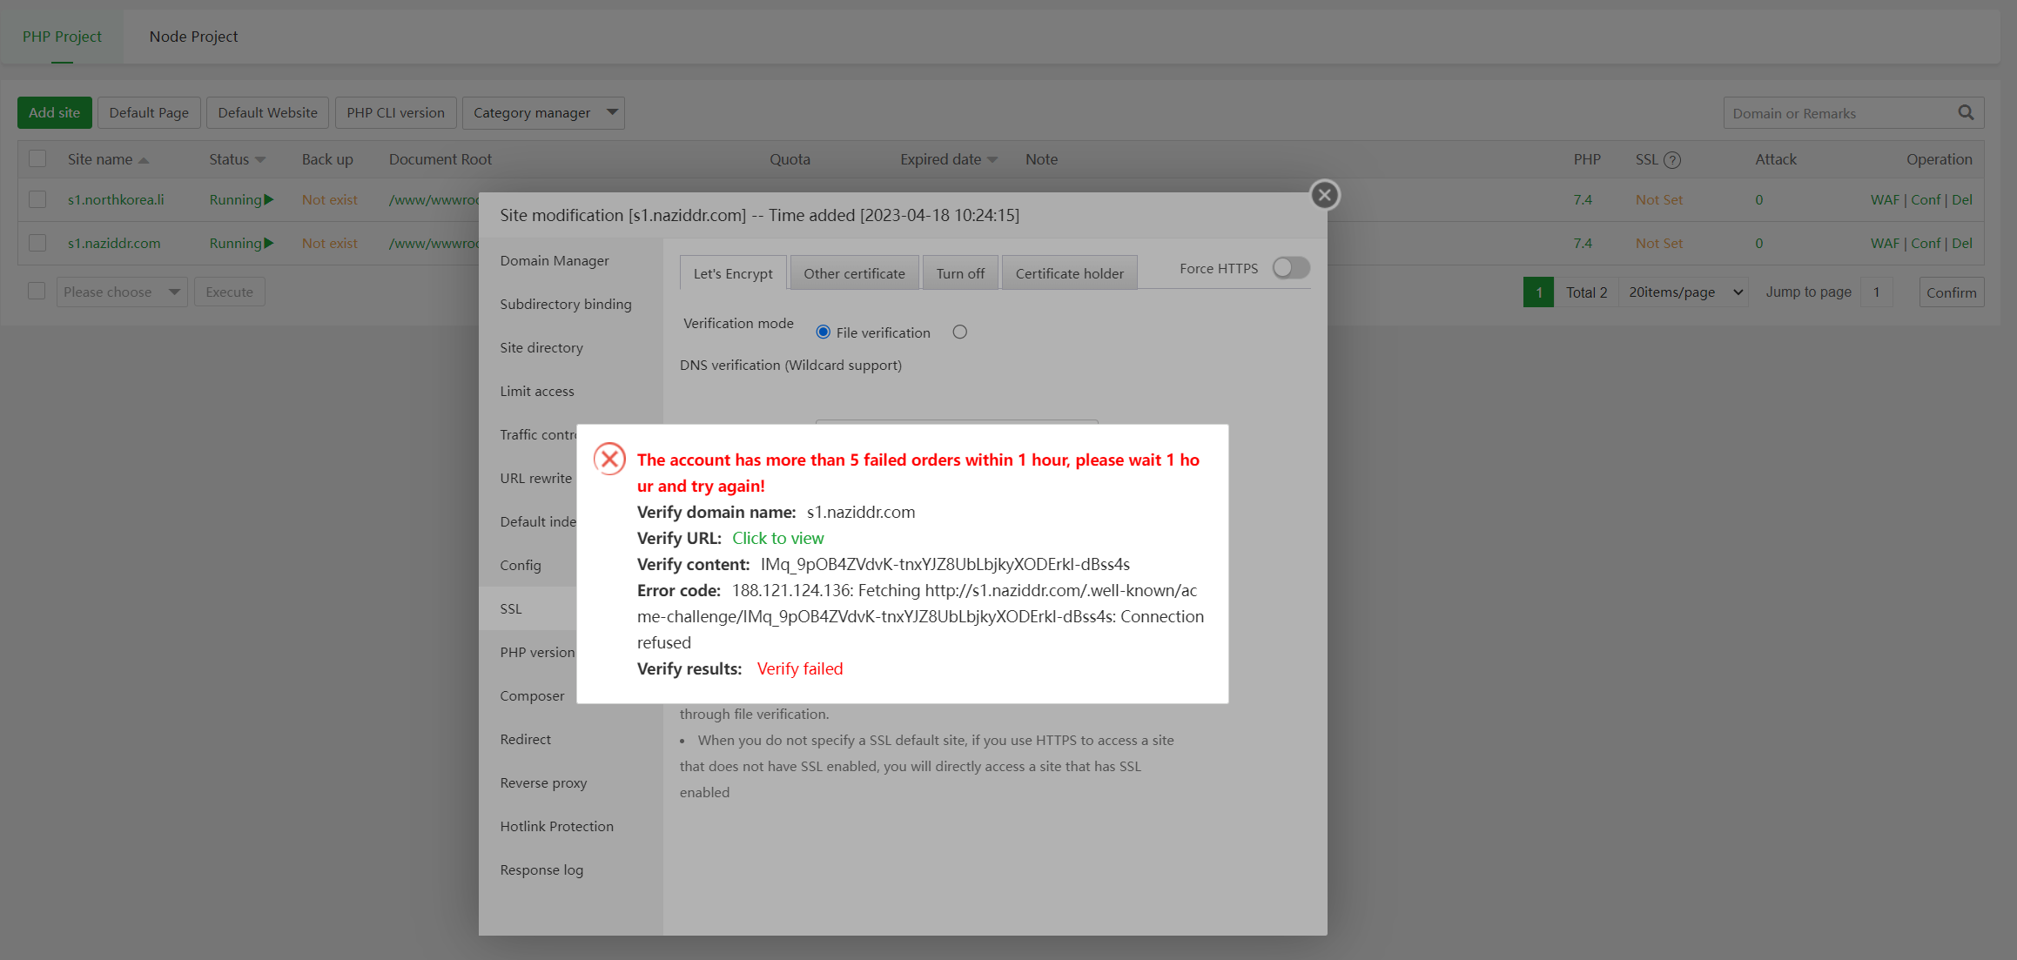The width and height of the screenshot is (2017, 960).
Task: Click Running play icon for s1.northkorea.li
Action: click(x=268, y=199)
